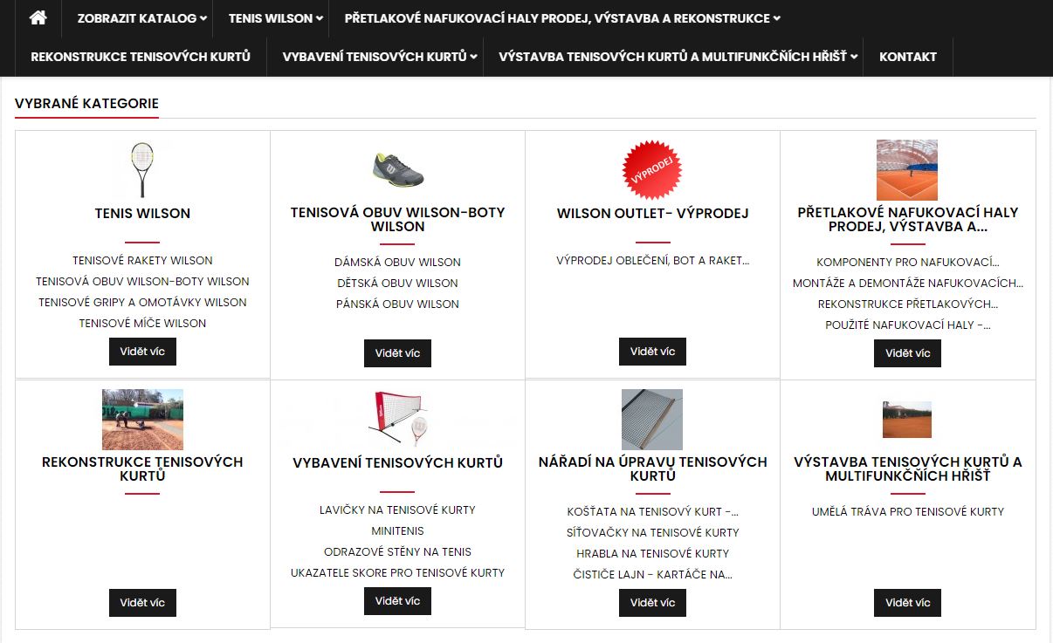This screenshot has height=643, width=1053.
Task: Open the court drag net image
Action: click(x=652, y=419)
